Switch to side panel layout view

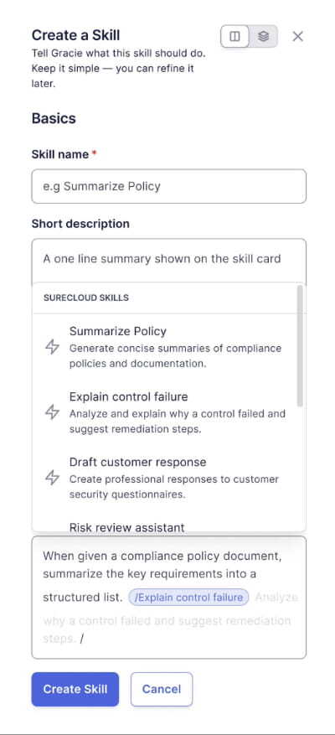234,37
